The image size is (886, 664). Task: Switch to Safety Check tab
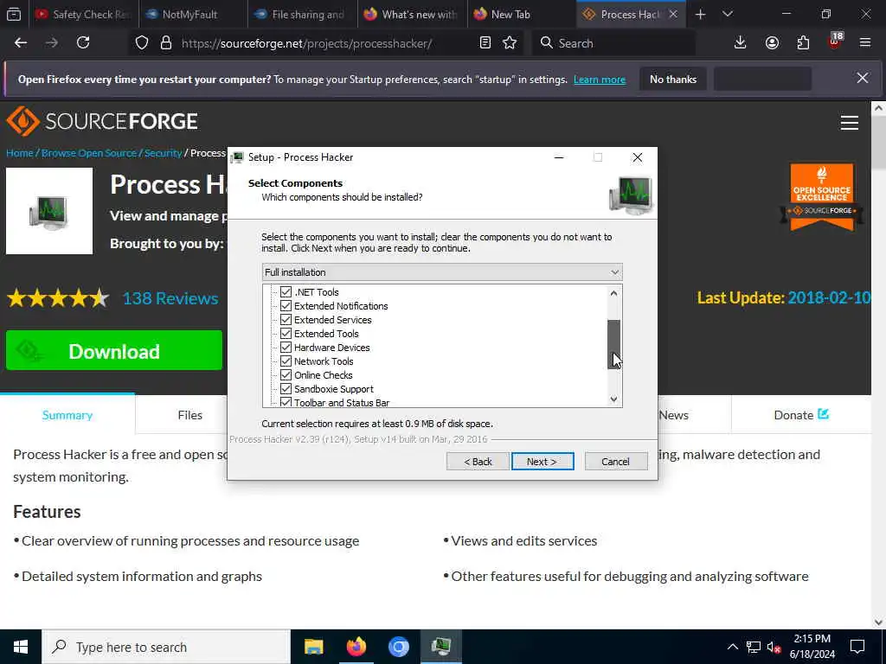pyautogui.click(x=84, y=14)
